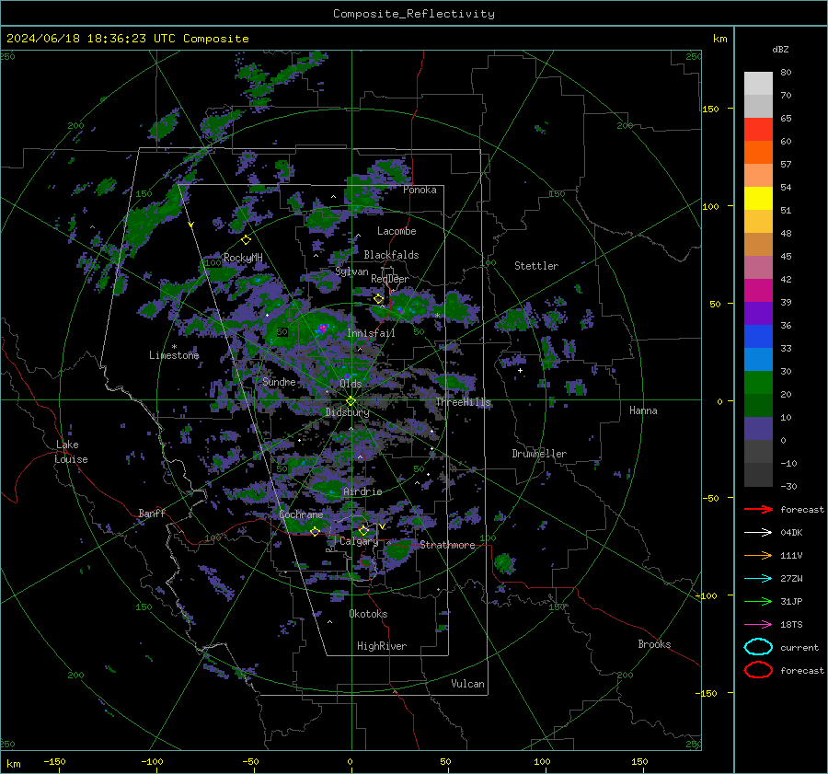Click the RockyMH label

coord(243,258)
